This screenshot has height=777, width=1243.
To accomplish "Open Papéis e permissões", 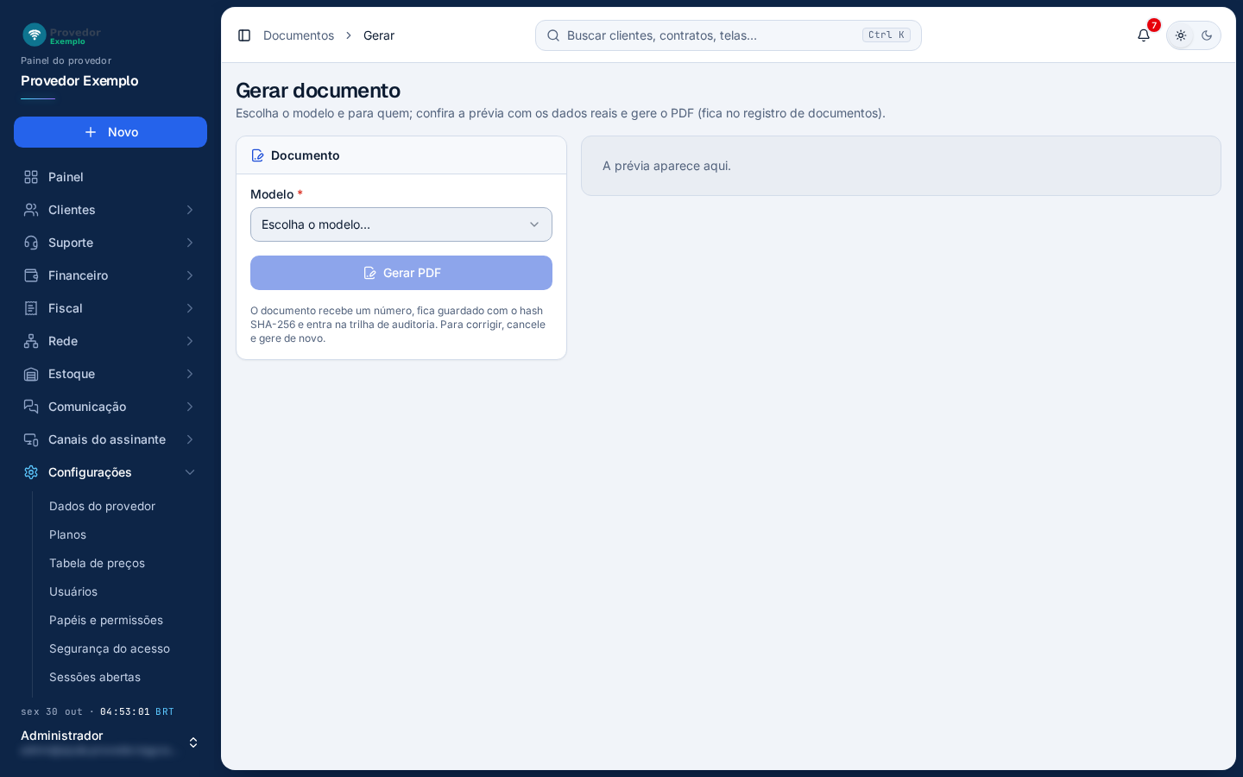I will (x=106, y=620).
